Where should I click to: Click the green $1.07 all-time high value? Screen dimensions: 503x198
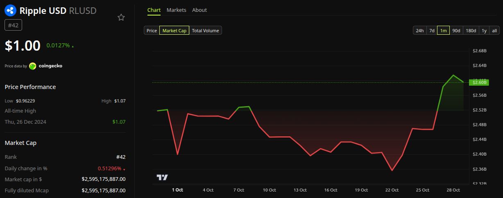coord(119,122)
